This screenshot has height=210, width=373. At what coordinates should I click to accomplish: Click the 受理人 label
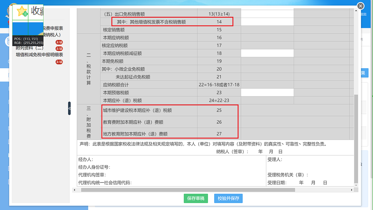(x=275, y=159)
